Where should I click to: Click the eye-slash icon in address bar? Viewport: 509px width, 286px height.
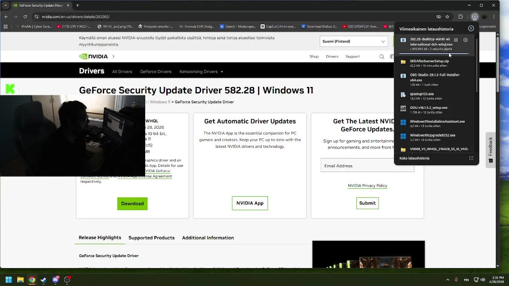(x=439, y=17)
